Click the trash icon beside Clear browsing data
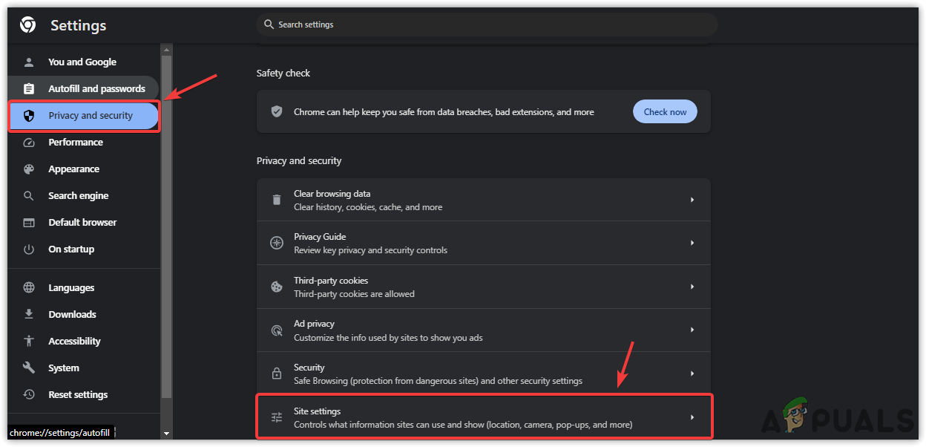The height and width of the screenshot is (447, 926). (x=277, y=200)
